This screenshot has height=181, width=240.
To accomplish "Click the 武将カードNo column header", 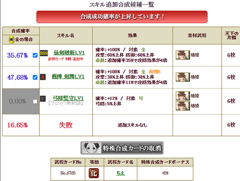I will (68, 162).
